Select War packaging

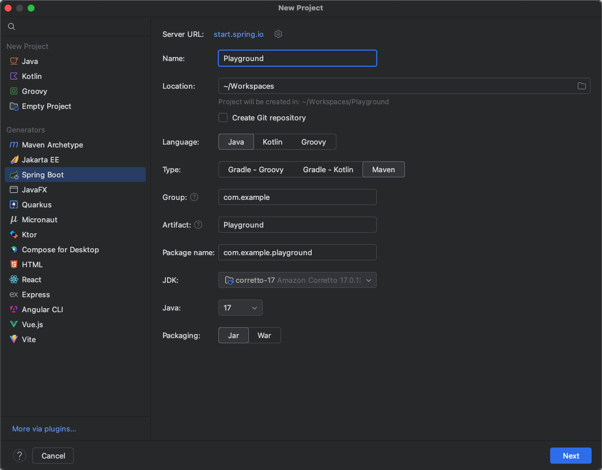(264, 335)
